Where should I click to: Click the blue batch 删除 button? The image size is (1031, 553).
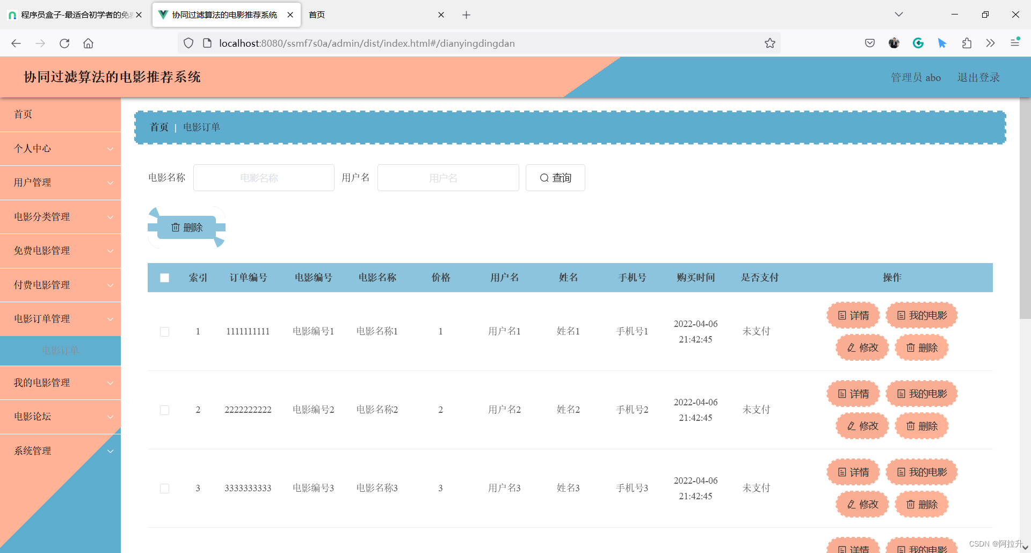(x=187, y=228)
